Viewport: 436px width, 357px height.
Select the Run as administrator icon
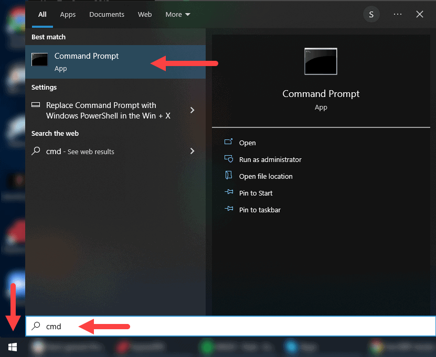pos(229,159)
